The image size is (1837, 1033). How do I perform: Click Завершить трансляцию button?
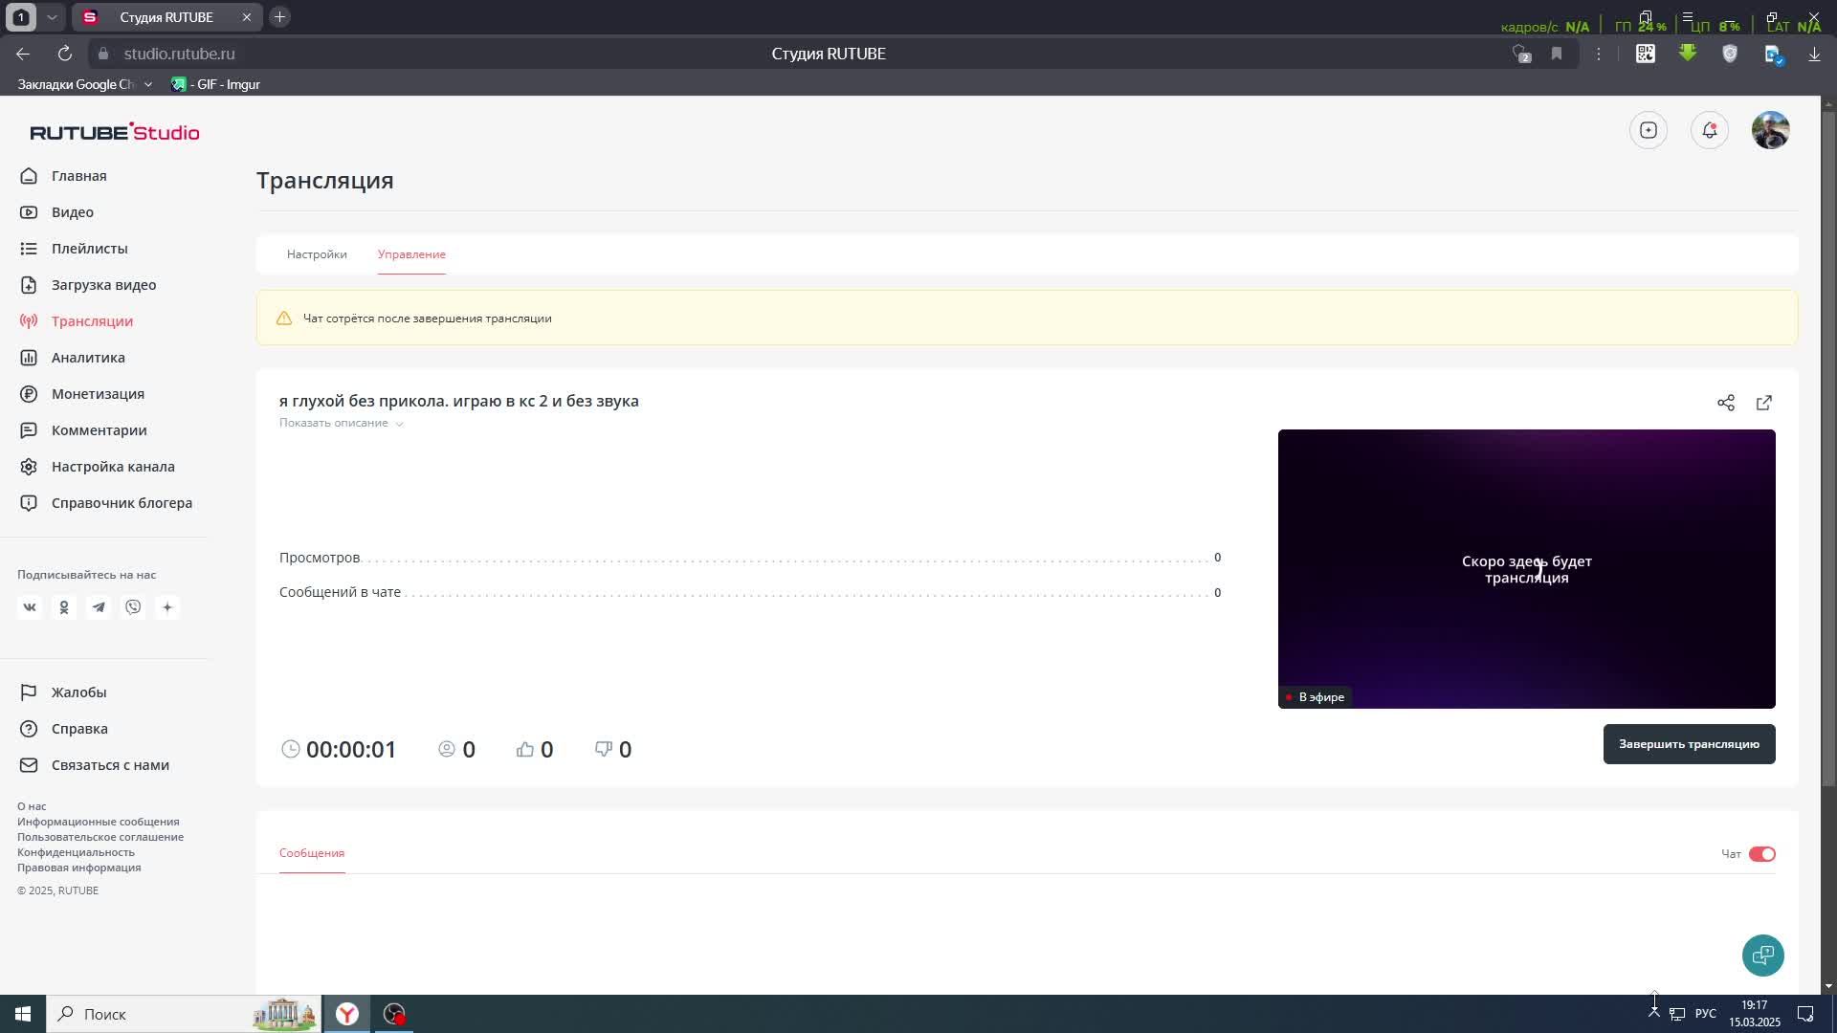[x=1689, y=744]
